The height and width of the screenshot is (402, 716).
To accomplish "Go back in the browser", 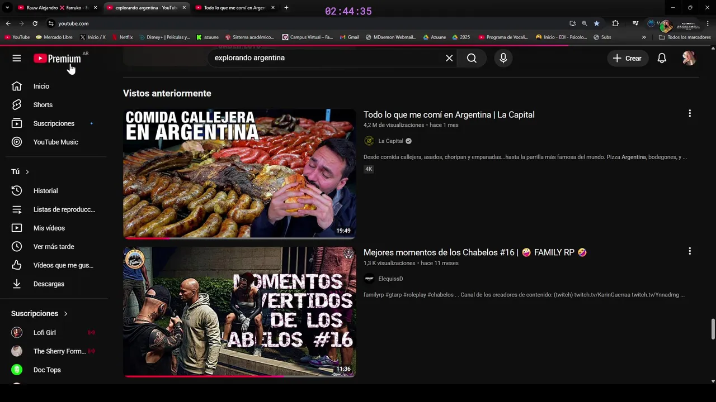I will (x=8, y=23).
